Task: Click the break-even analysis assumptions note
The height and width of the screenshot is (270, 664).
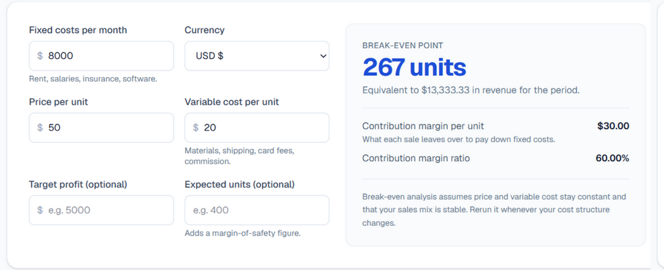Action: (494, 210)
